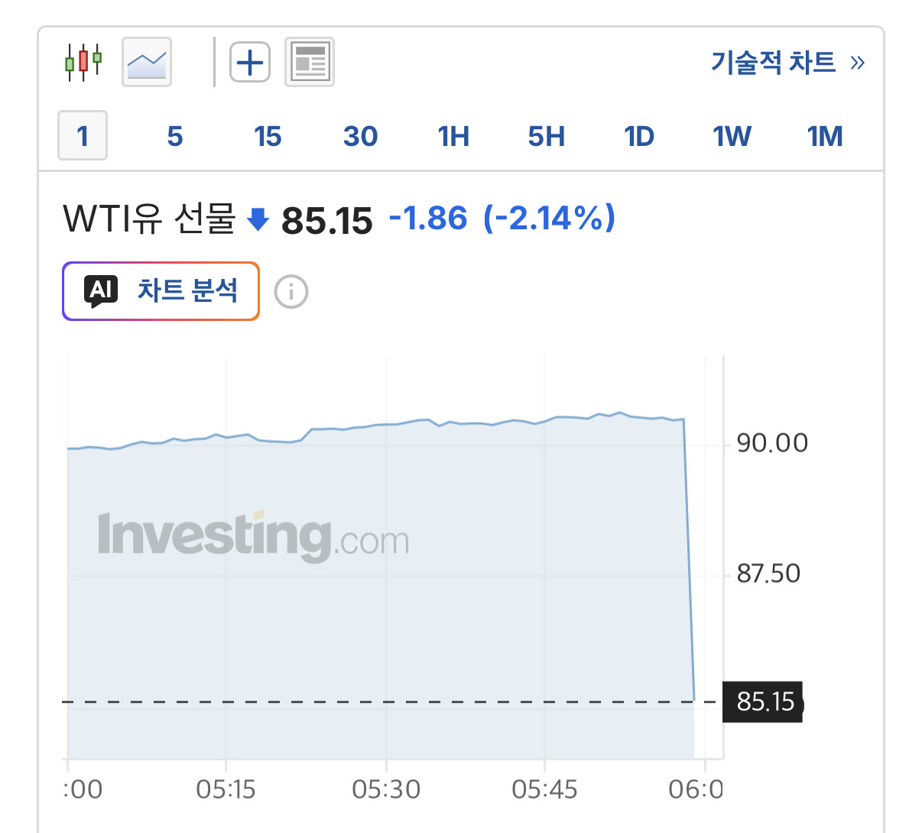Switch to the 15 minute interval
This screenshot has height=833, width=922.
point(268,136)
